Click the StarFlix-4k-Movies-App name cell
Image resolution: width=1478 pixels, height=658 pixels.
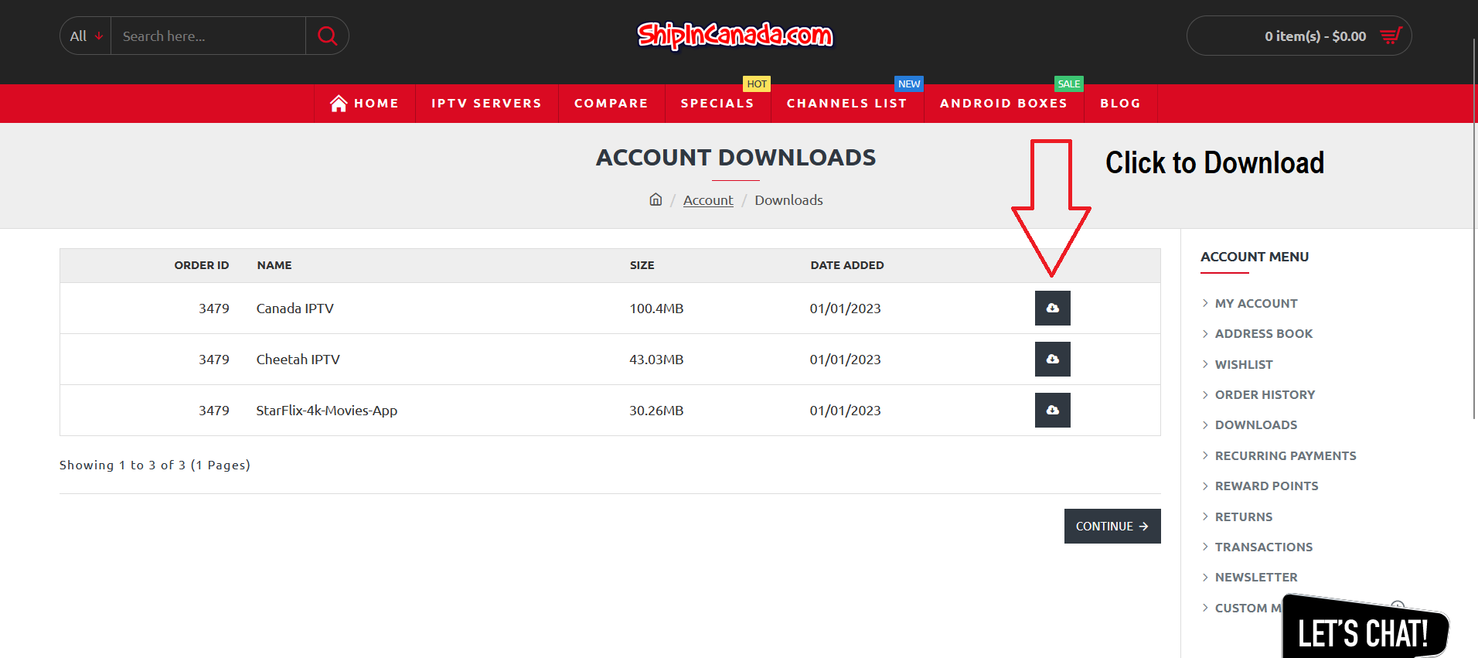coord(327,410)
